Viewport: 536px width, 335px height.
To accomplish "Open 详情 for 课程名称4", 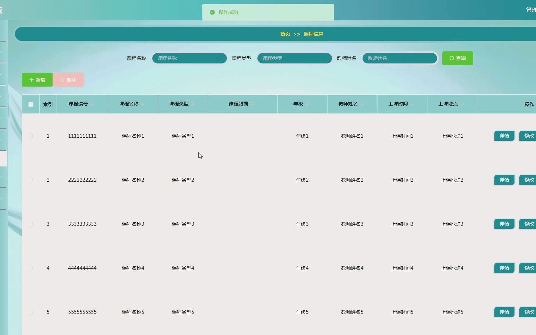I will (504, 268).
